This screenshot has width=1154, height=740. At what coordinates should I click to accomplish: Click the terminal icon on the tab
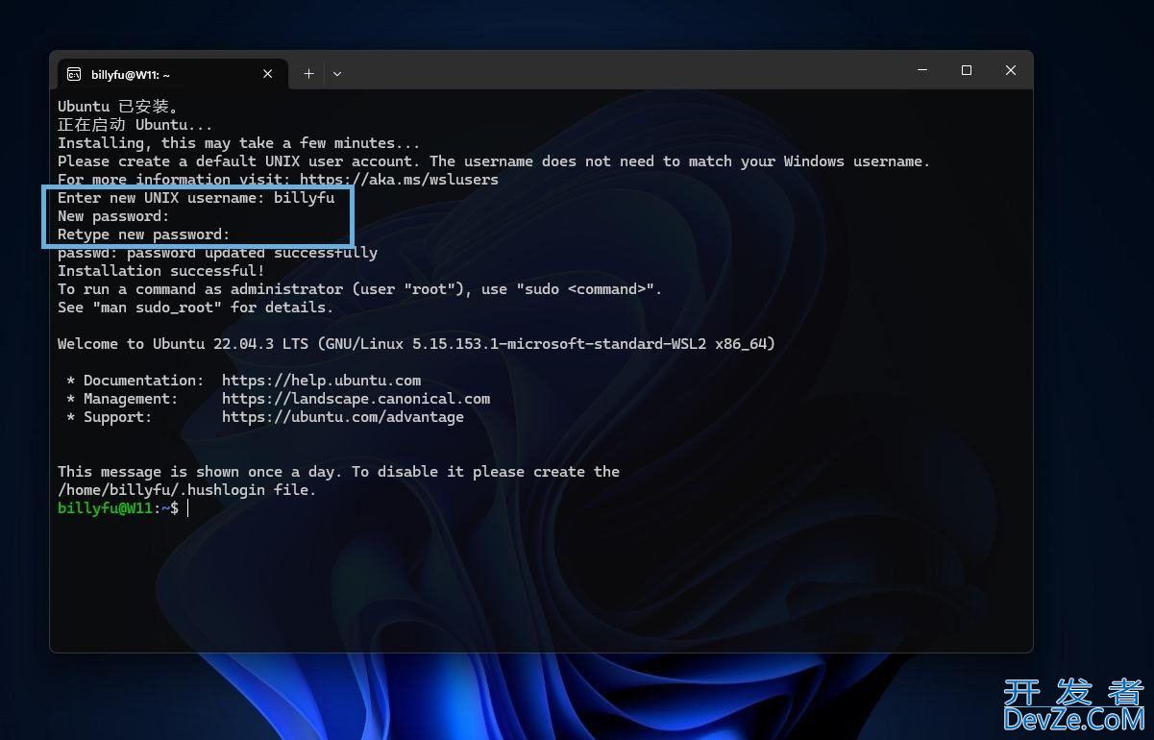point(75,73)
